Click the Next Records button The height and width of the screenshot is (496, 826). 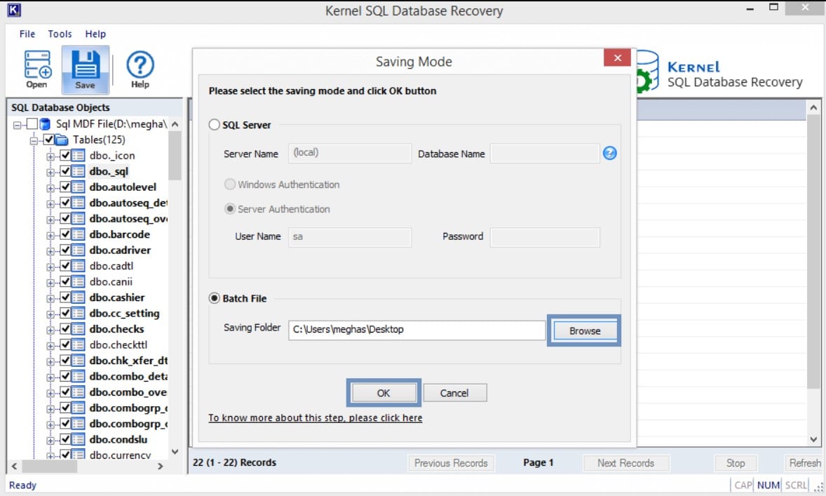(626, 463)
